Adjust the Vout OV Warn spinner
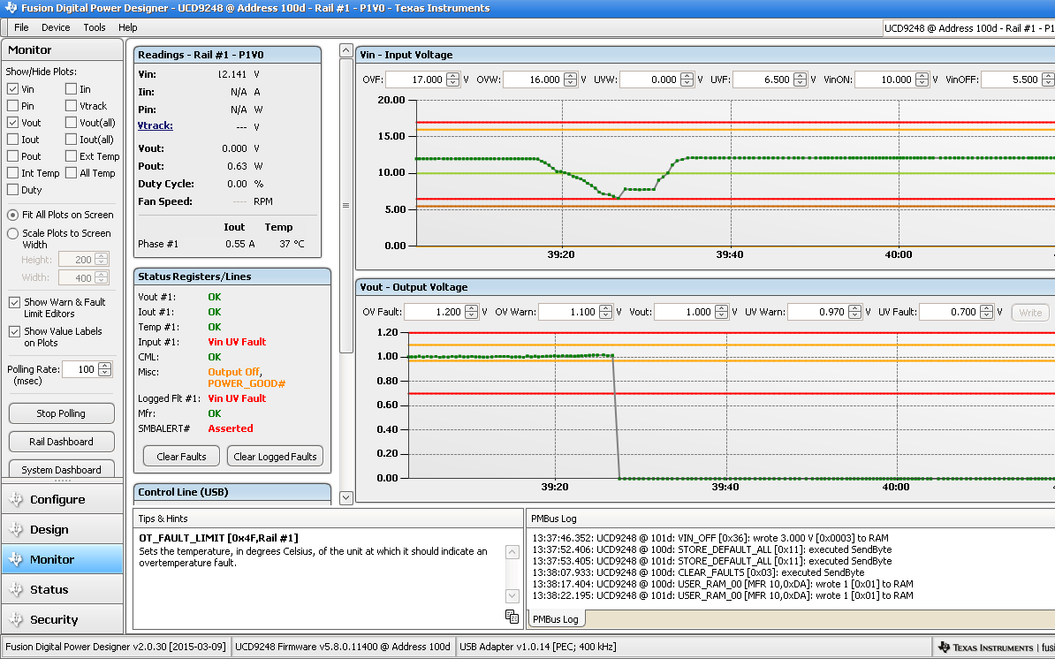This screenshot has height=659, width=1055. pyautogui.click(x=605, y=312)
